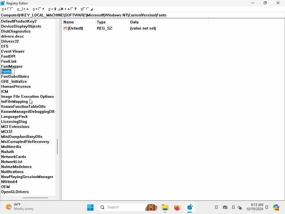Select the MsiCorruptedFileRecovery key
The width and height of the screenshot is (285, 214).
(25, 142)
